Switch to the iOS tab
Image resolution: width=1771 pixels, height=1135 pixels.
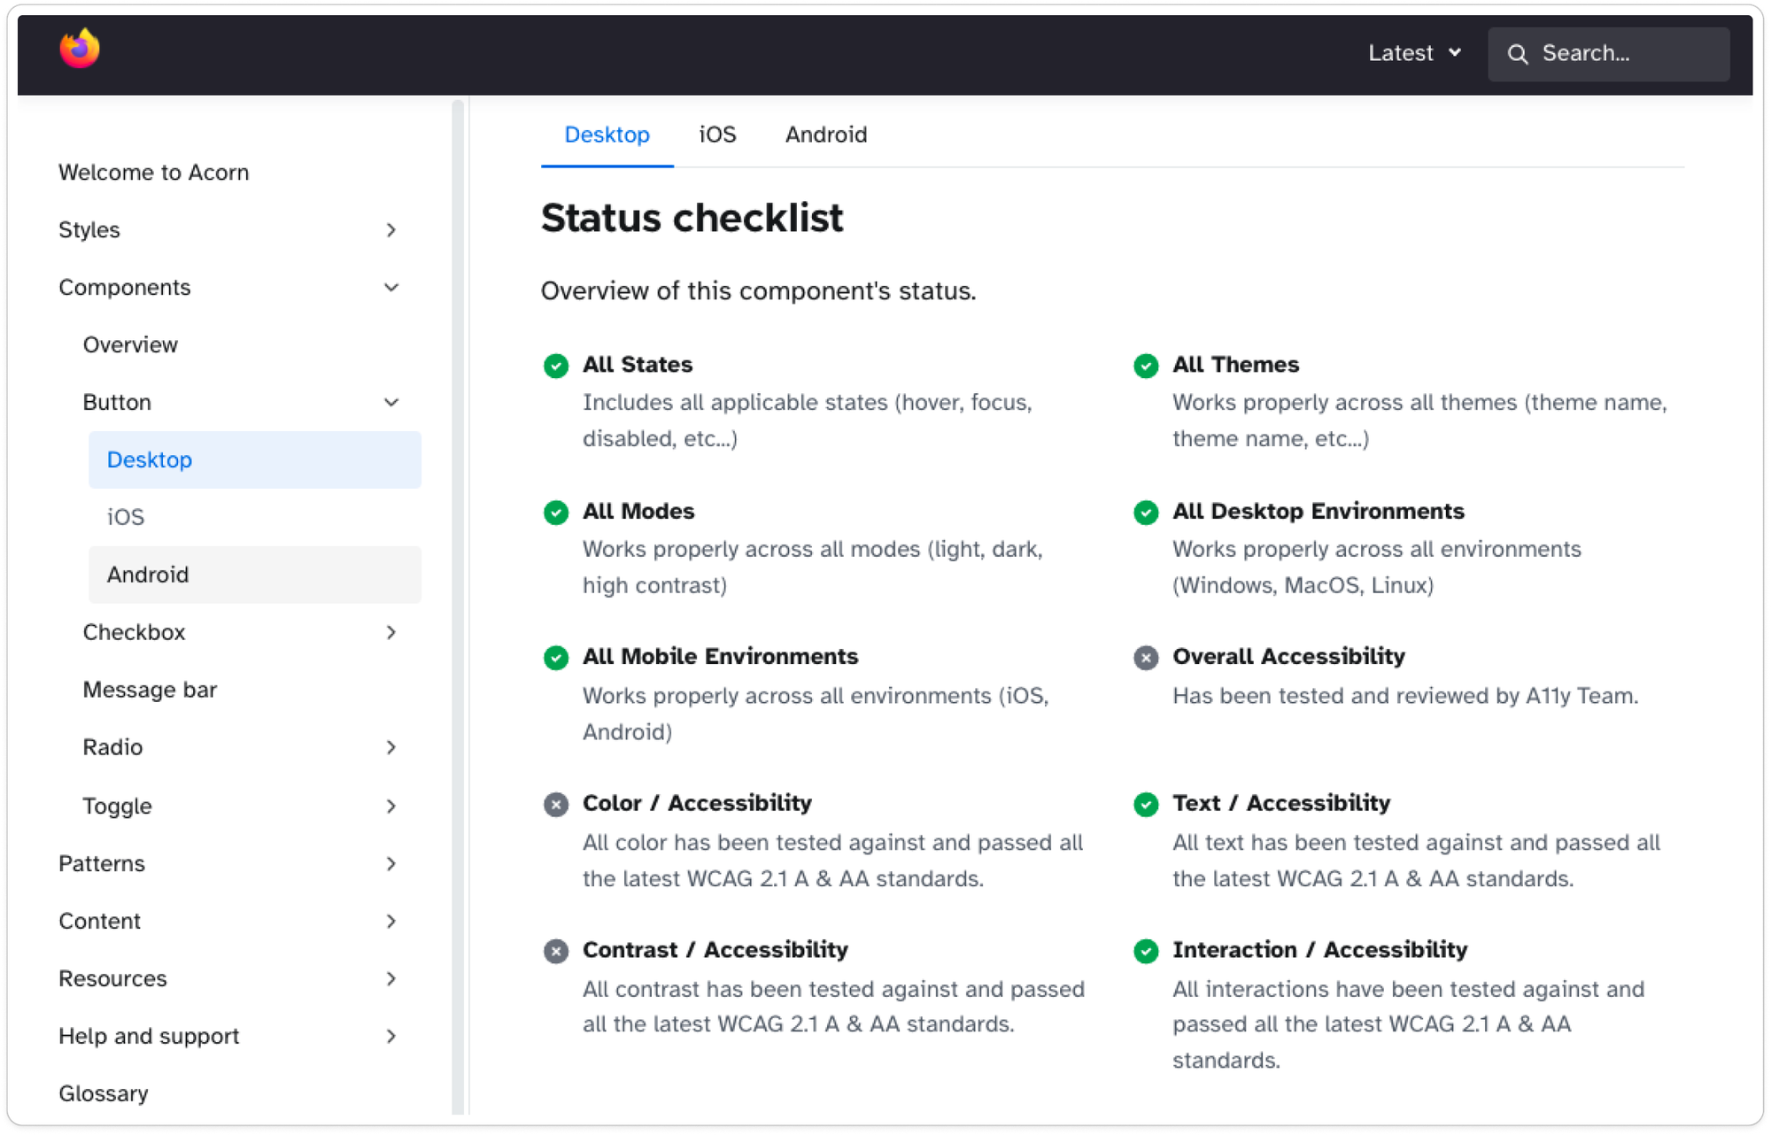(717, 135)
